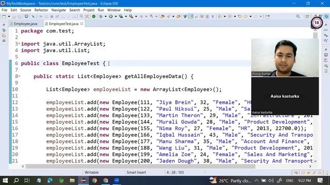The width and height of the screenshot is (330, 185).
Task: Expand the Debug dropdown arrow
Action: pos(105,16)
